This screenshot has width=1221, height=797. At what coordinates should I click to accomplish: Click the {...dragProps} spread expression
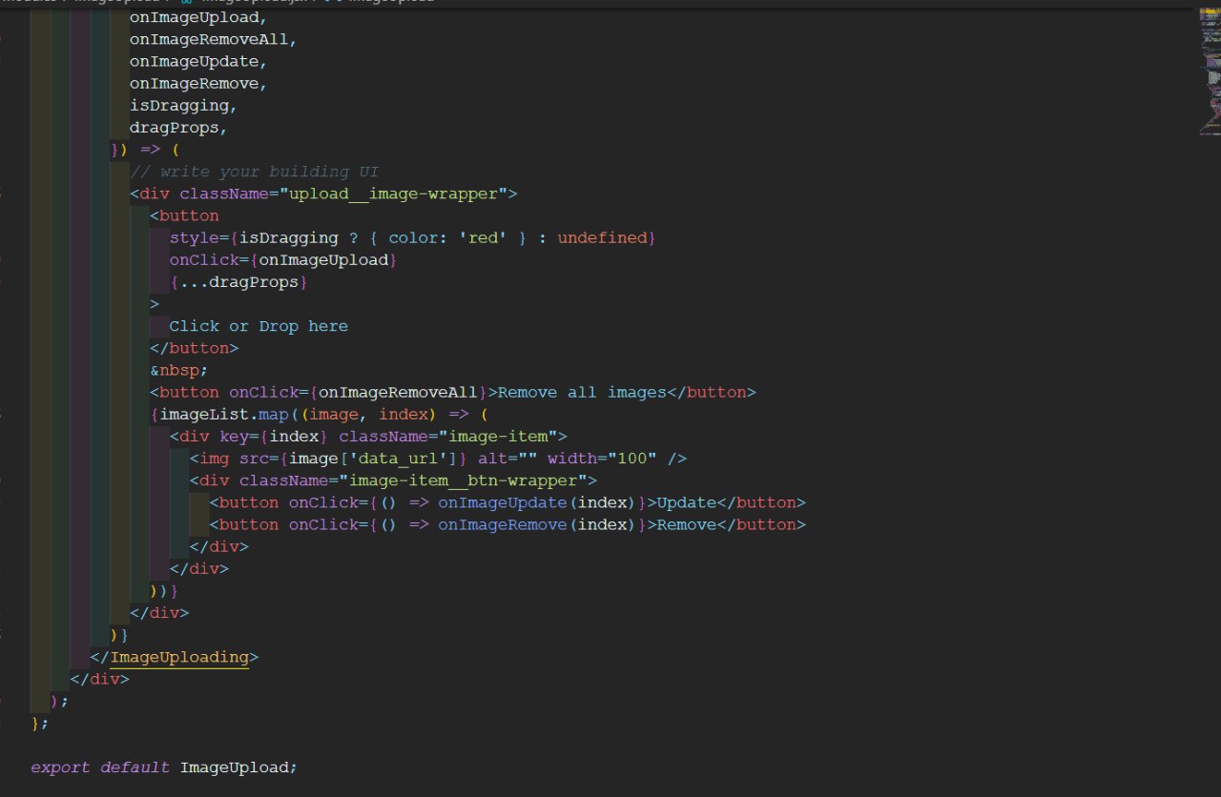[239, 282]
